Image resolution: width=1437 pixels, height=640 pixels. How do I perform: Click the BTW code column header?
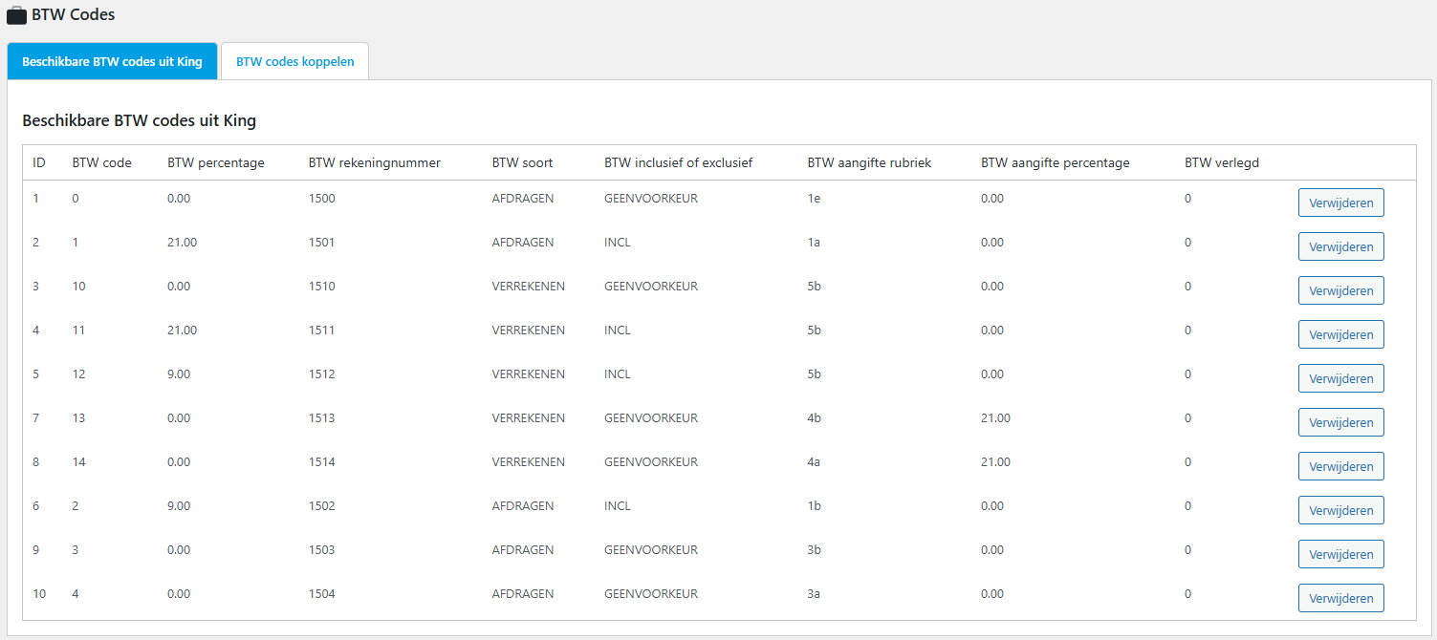click(x=101, y=162)
